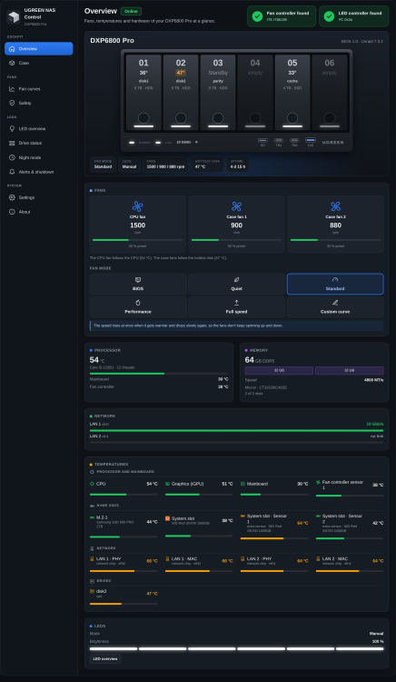396x682 pixels.
Task: Select drive bay 02 with disk2
Action: (181, 92)
